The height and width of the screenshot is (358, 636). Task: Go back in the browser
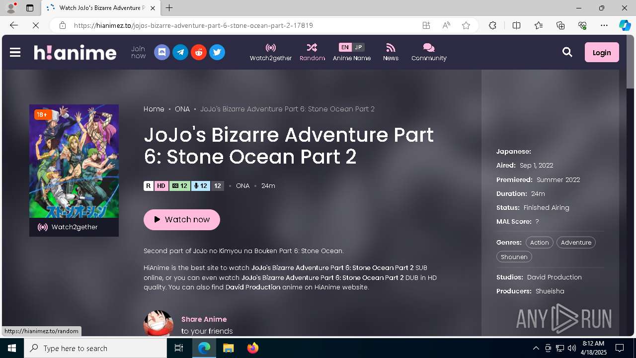click(13, 25)
